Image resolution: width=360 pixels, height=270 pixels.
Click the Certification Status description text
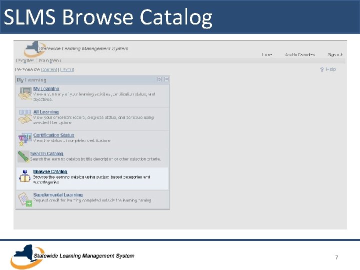(71, 140)
